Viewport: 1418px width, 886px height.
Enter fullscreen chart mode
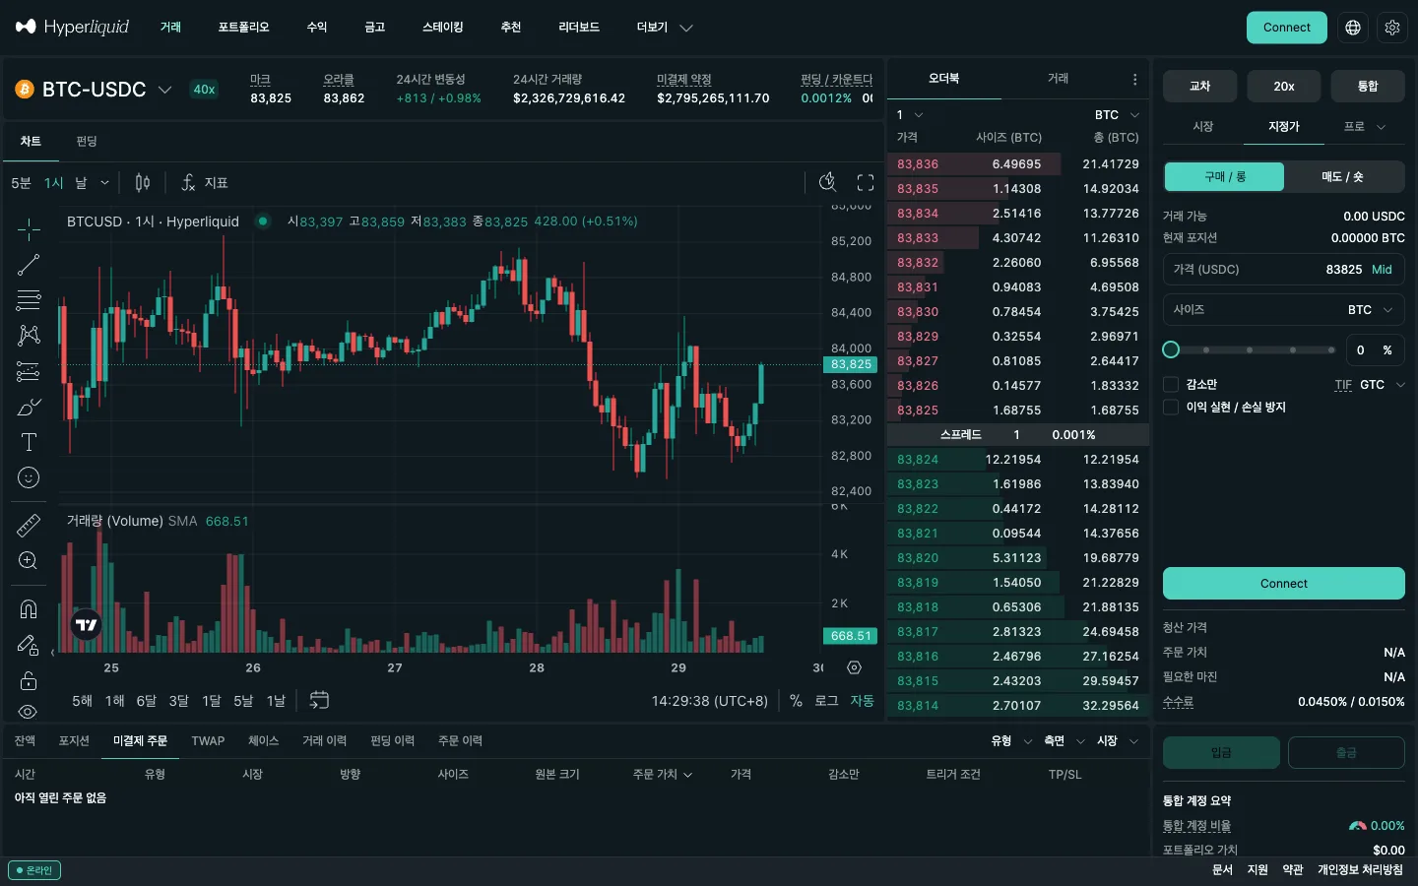[x=866, y=182]
